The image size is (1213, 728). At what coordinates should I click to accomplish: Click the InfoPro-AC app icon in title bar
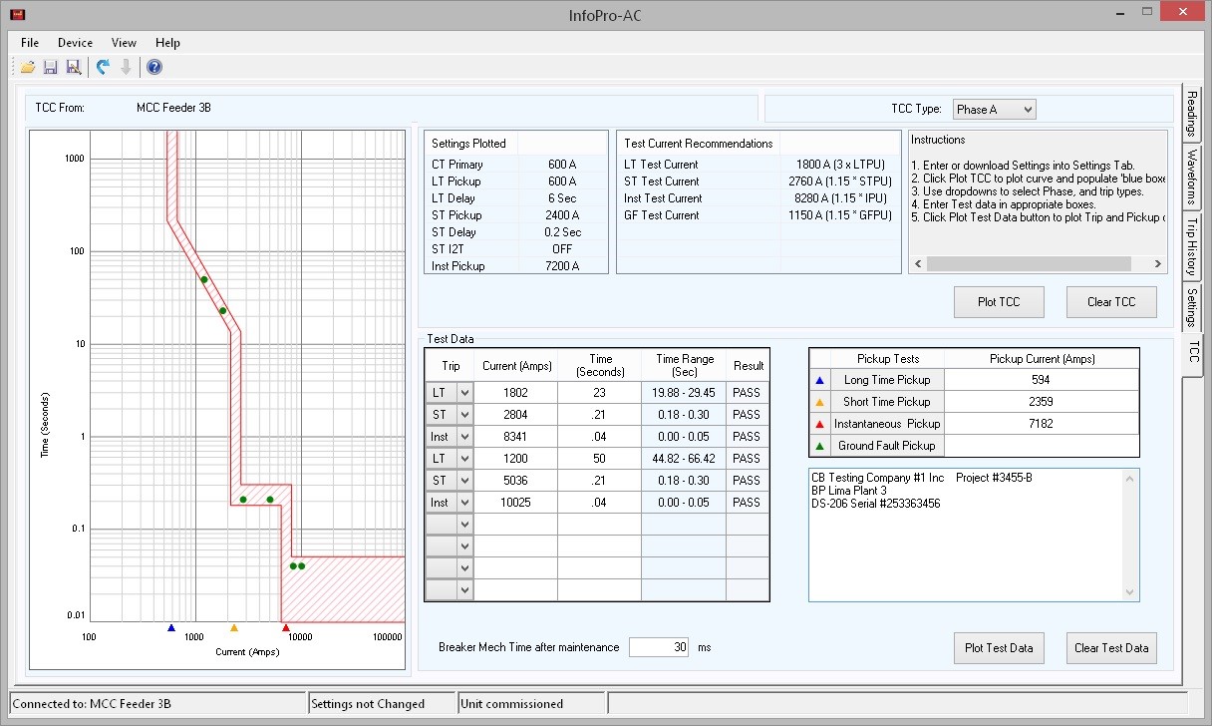click(17, 15)
